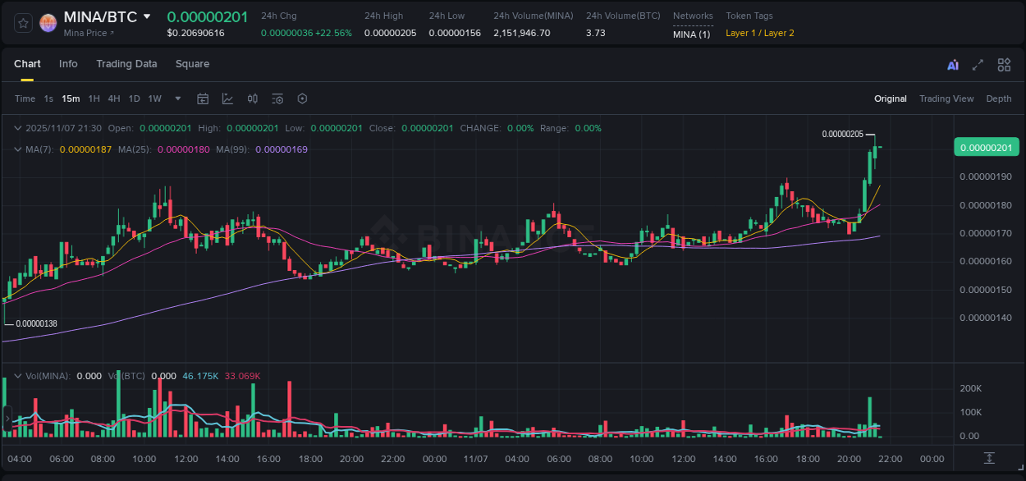Collapse the volume indicator panel
This screenshot has height=481, width=1026.
(17, 375)
